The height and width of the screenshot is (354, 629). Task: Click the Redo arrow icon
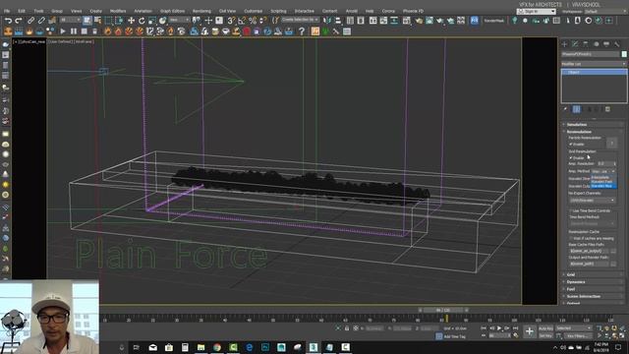click(x=19, y=21)
